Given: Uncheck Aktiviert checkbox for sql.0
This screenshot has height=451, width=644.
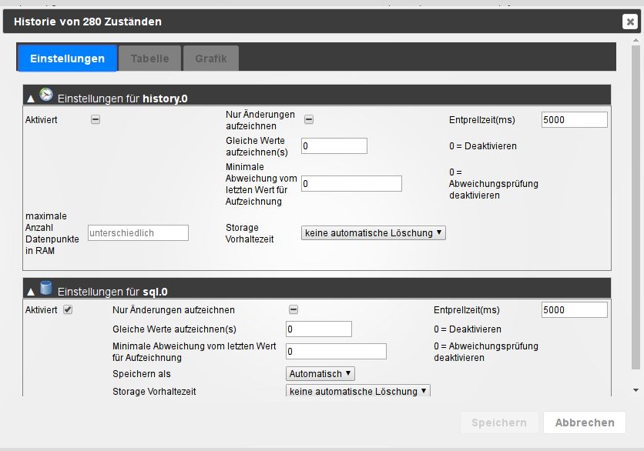Looking at the screenshot, I should [x=68, y=309].
